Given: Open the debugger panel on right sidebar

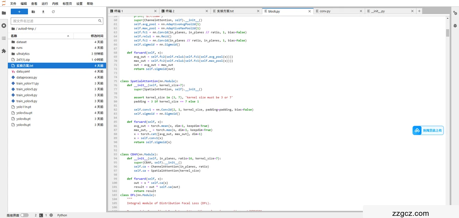Looking at the screenshot, I should [x=455, y=25].
